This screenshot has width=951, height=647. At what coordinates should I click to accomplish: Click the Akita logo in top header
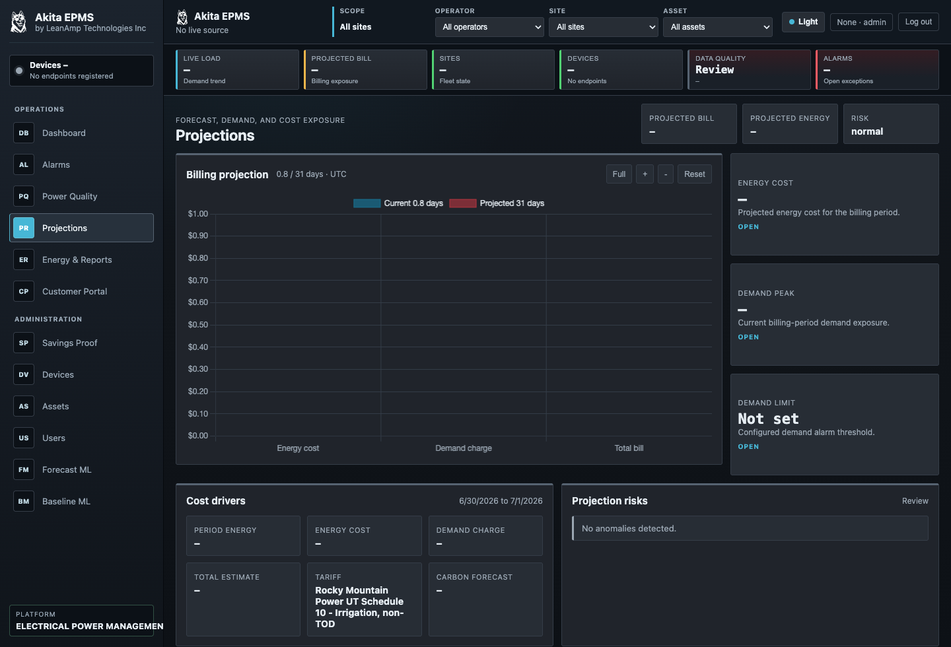tap(182, 17)
